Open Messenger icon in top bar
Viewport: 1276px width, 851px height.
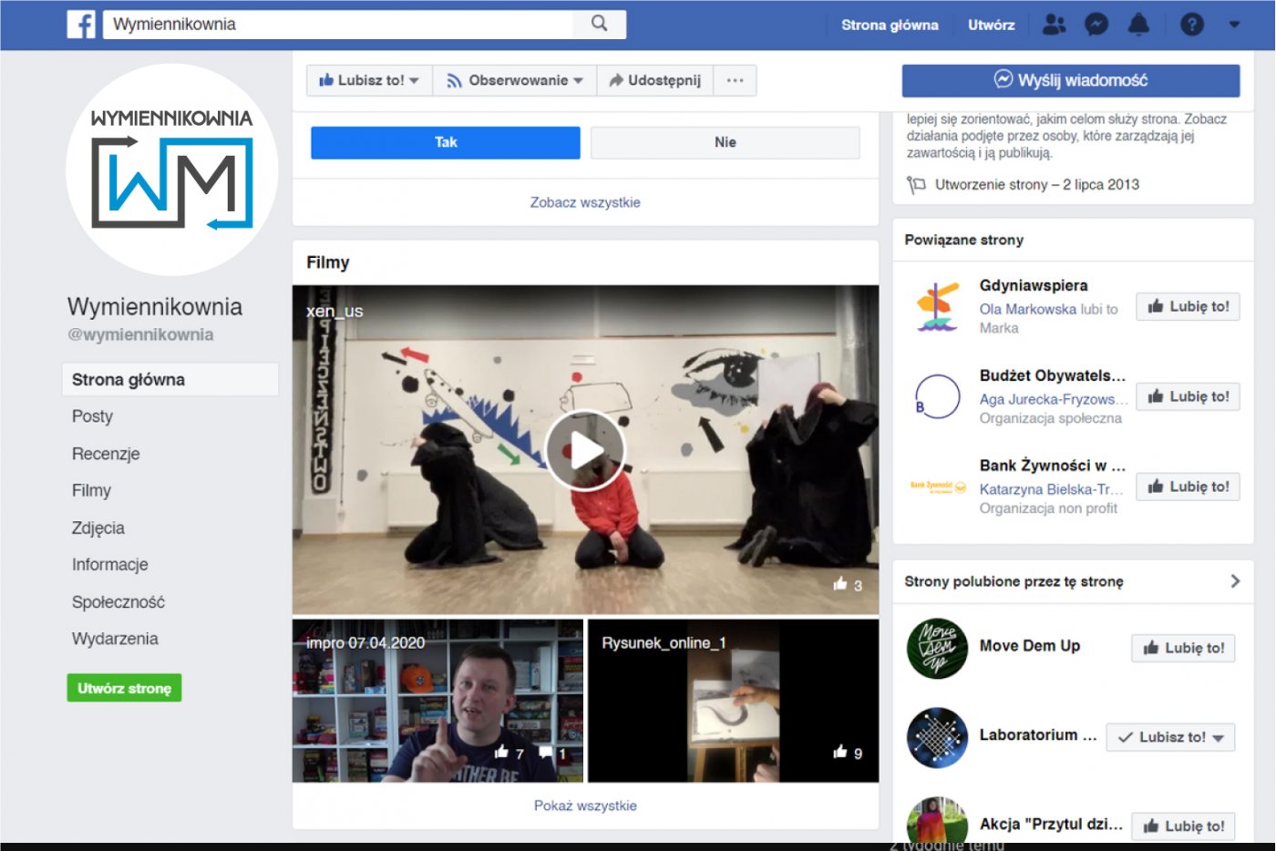pos(1096,25)
